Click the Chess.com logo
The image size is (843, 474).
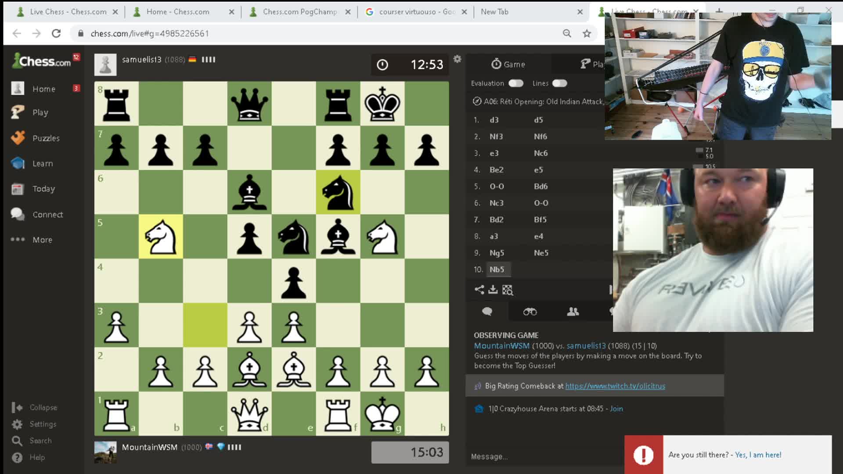(42, 61)
